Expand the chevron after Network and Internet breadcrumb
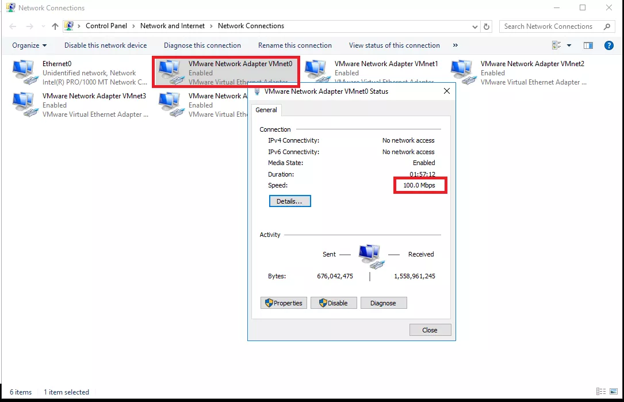Image resolution: width=624 pixels, height=402 pixels. (211, 26)
